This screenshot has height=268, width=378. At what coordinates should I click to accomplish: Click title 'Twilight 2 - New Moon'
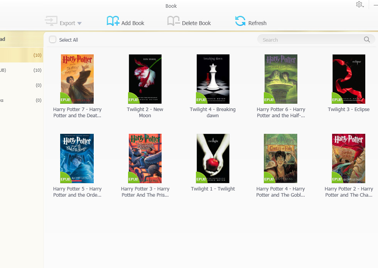click(145, 112)
